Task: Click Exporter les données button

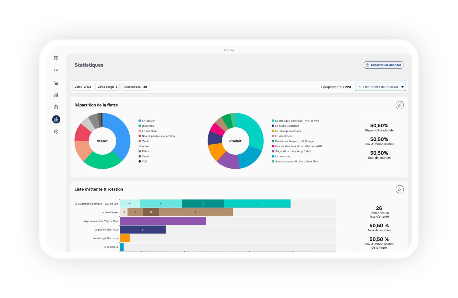Action: (383, 65)
